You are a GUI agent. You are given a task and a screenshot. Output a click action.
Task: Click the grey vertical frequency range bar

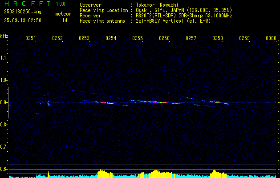point(8,103)
